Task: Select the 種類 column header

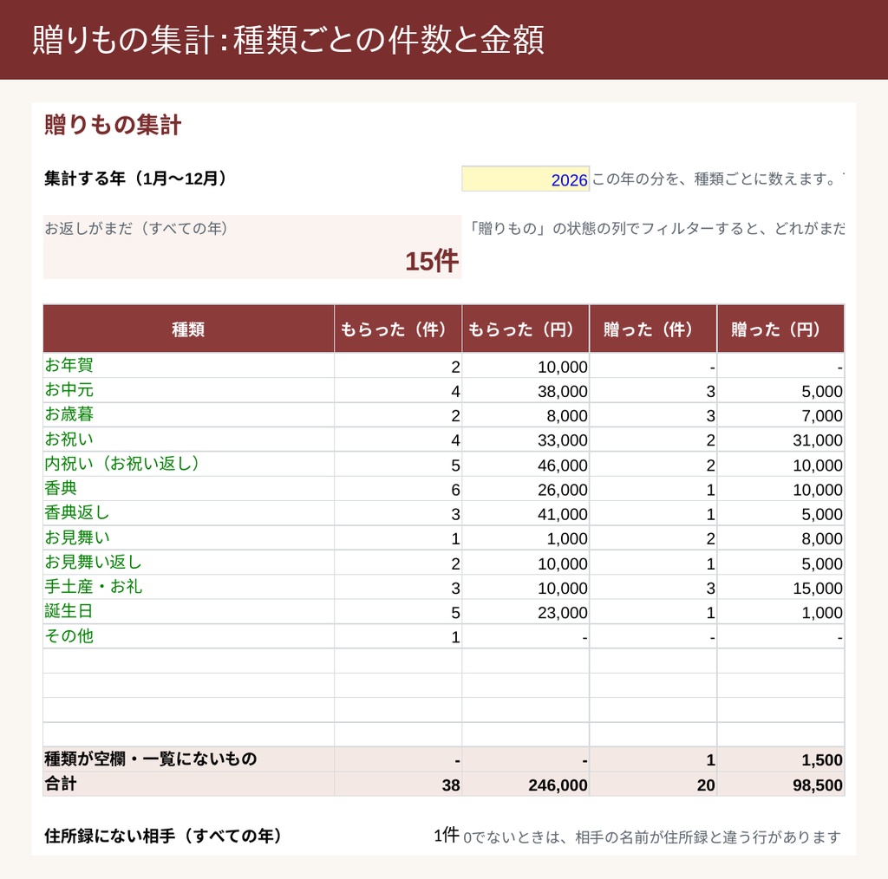Action: pyautogui.click(x=188, y=329)
